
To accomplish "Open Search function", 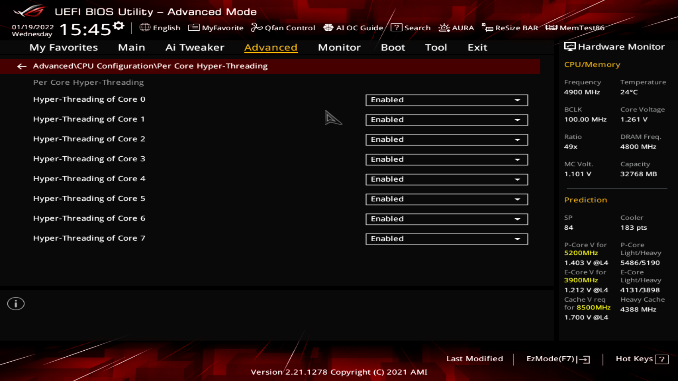I will 412,28.
